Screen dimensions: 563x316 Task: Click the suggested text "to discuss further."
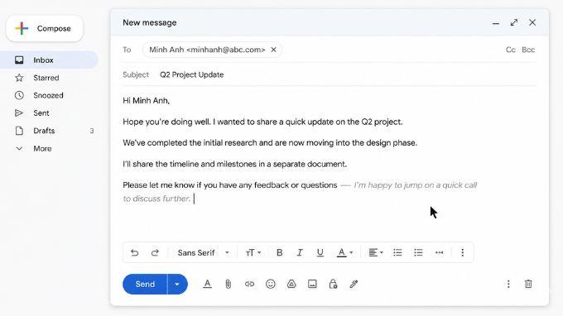156,199
